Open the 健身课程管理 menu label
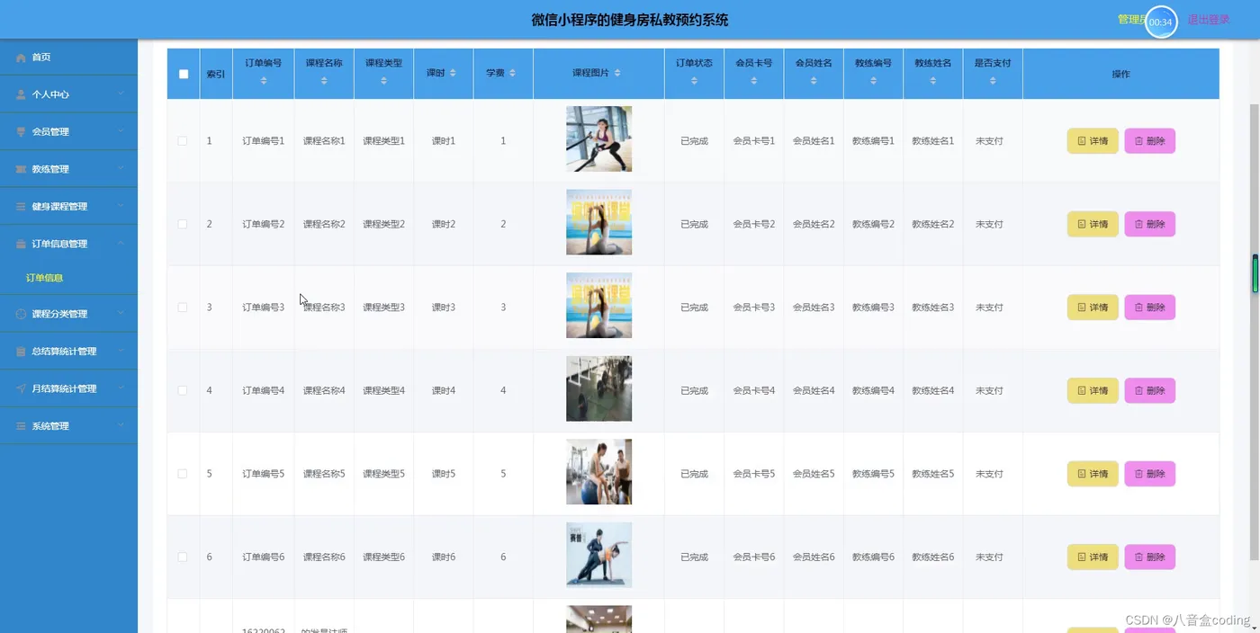 pyautogui.click(x=59, y=207)
